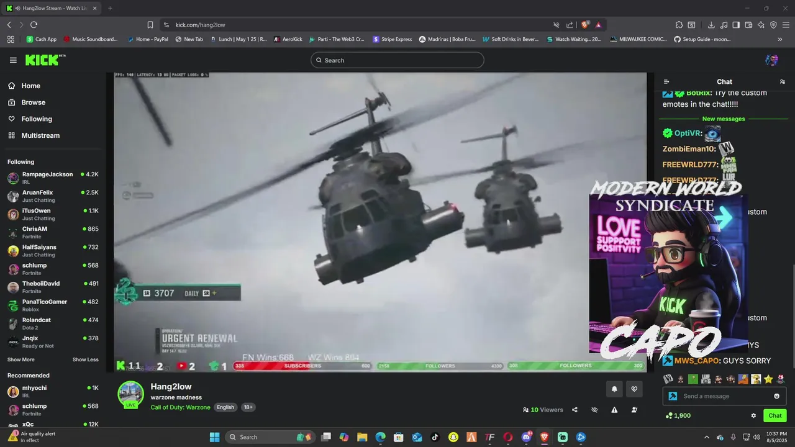Open the hamburger menu beside the Kick logo
795x447 pixels.
pos(13,60)
